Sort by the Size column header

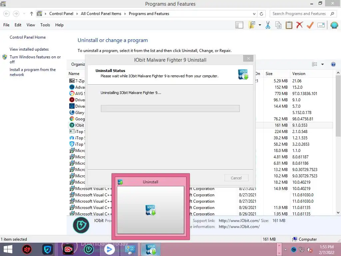tap(269, 74)
